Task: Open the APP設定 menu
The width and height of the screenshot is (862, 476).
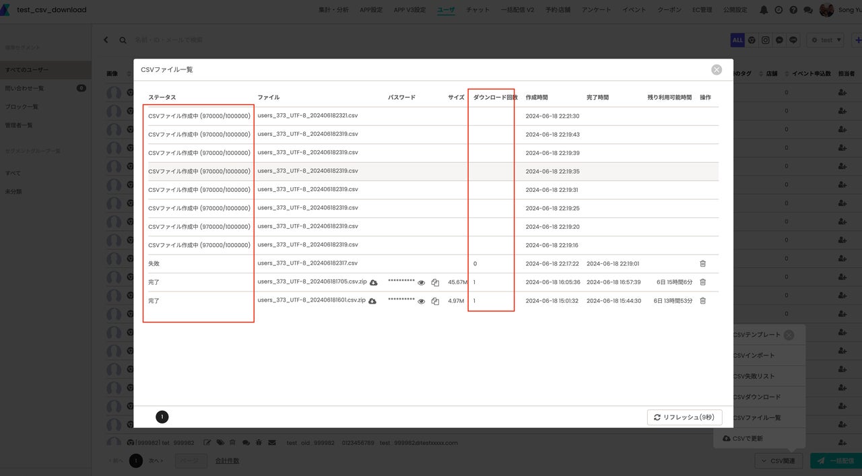Action: (371, 10)
